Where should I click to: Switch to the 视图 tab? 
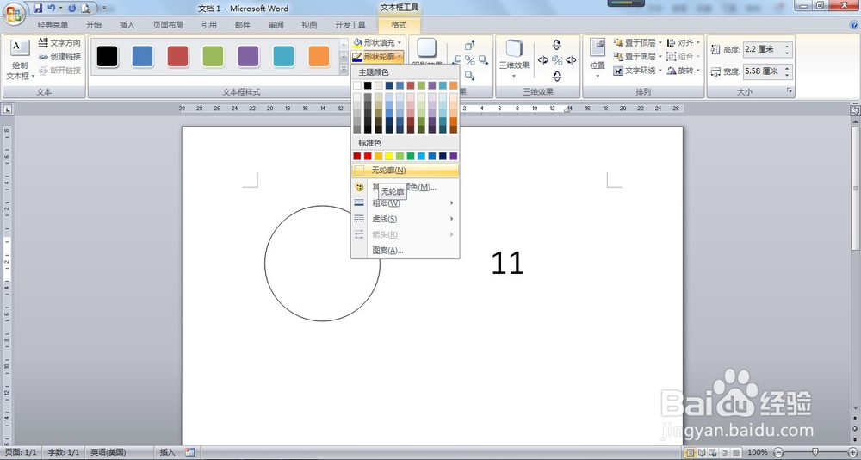(309, 25)
